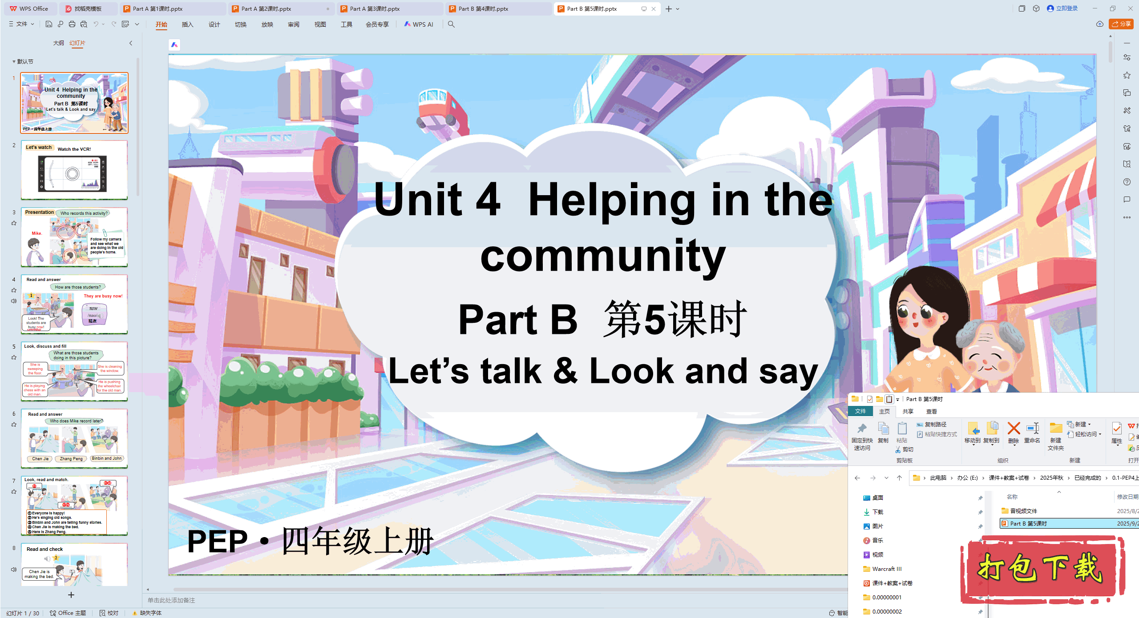Viewport: 1139px width, 618px height.
Task: Undo the last action
Action: 96,24
